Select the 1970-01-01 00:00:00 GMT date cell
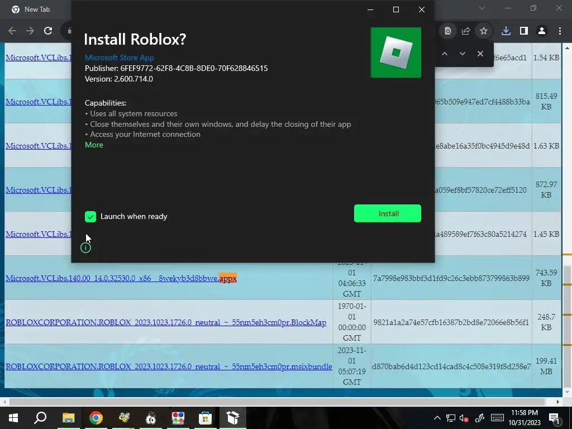The width and height of the screenshot is (572, 429). coord(352,322)
